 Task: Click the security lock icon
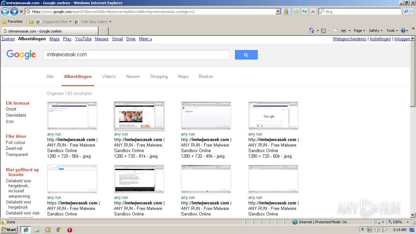[286, 12]
